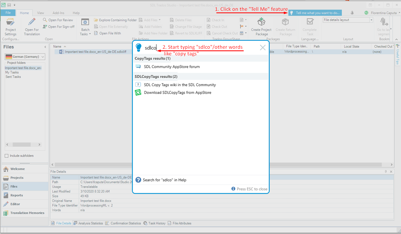The image size is (401, 234).
Task: Open the Useful Tips side panel
Action: 398,54
